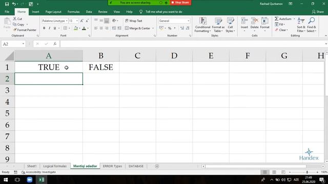Open the General number format dropdown
Screen dimensions: 328x184
click(188, 21)
